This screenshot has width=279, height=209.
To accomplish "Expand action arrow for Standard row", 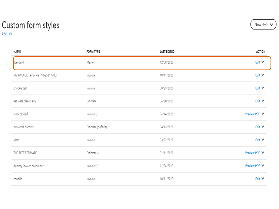I will pos(263,62).
